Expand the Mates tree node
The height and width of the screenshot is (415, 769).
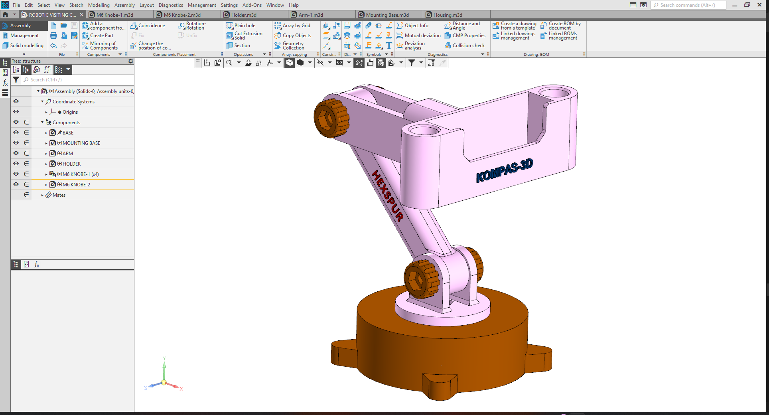pos(42,195)
